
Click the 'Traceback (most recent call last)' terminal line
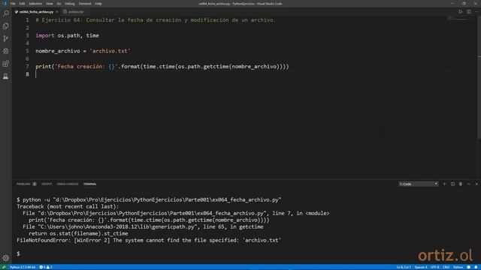pos(68,207)
